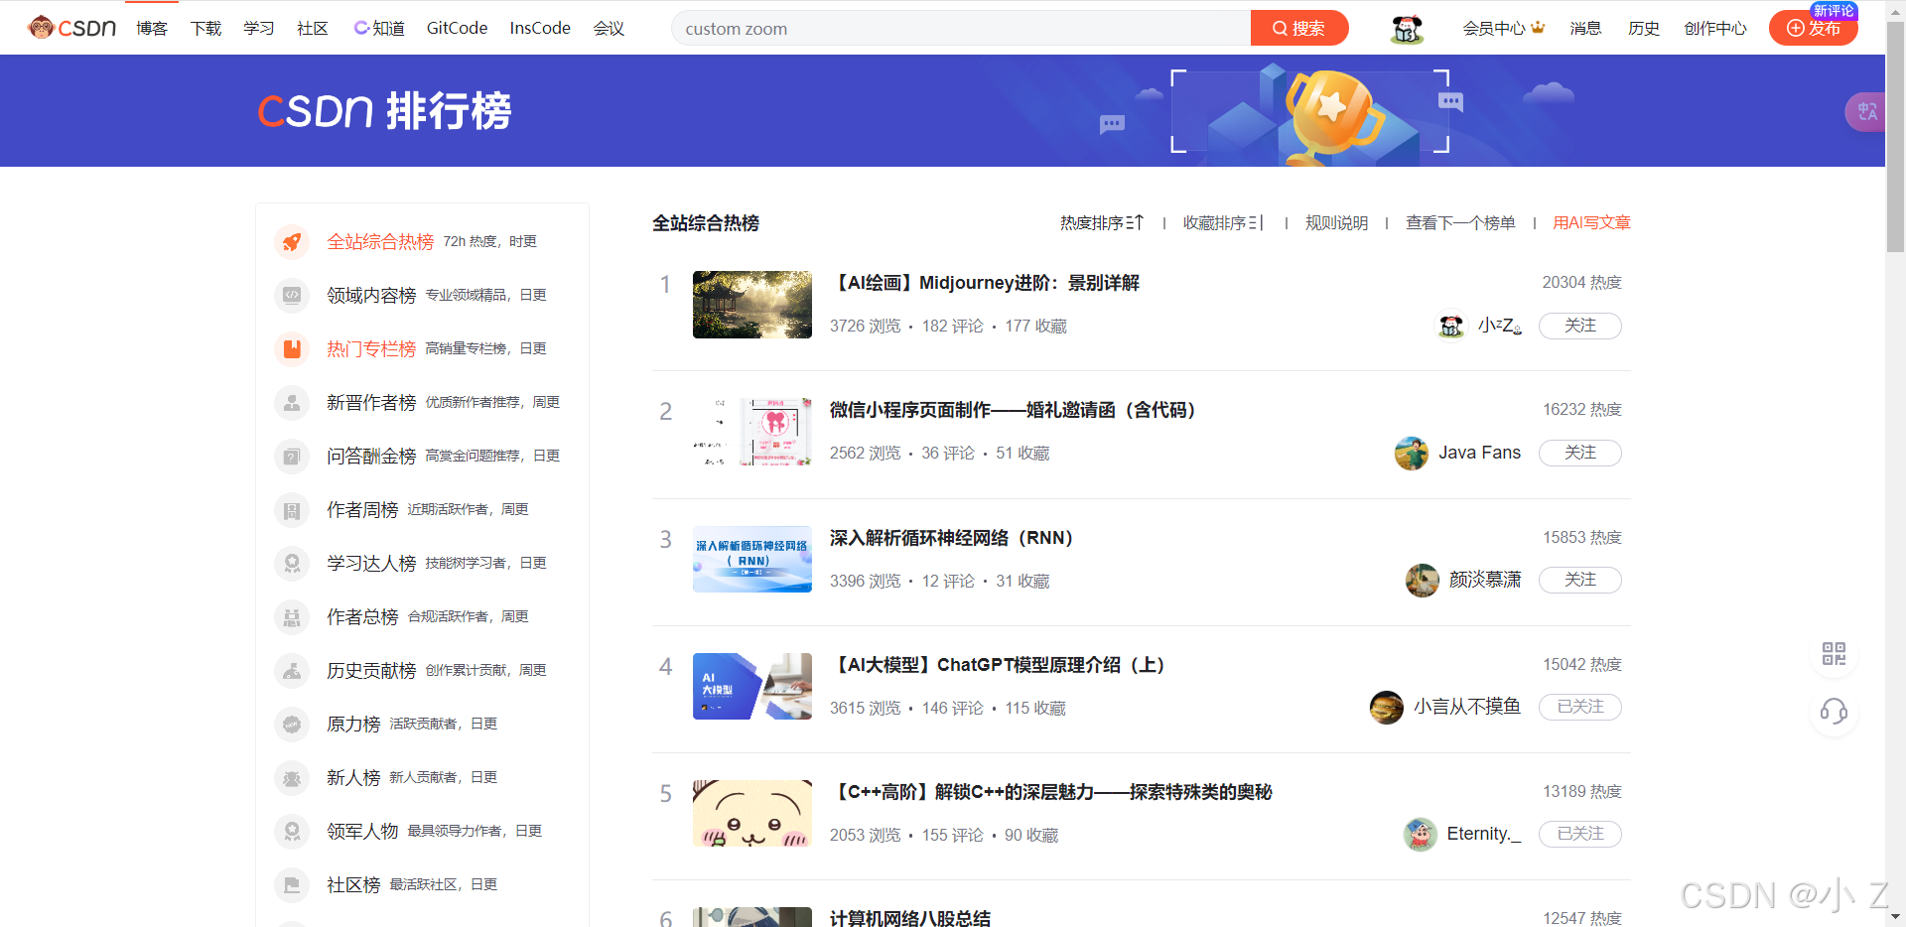Viewport: 1906px width, 927px height.
Task: Open the user avatar in top bar
Action: pos(1407,29)
